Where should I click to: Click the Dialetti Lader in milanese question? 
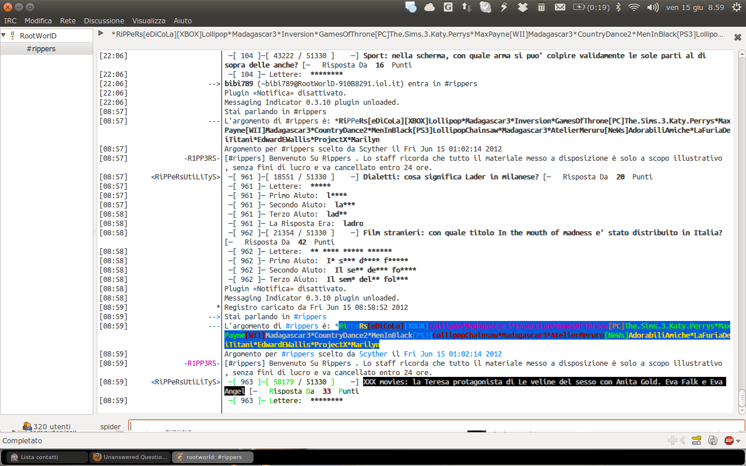[451, 177]
